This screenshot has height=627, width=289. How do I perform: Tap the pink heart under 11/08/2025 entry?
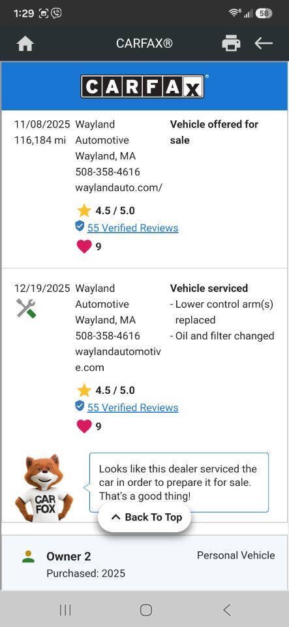(84, 246)
